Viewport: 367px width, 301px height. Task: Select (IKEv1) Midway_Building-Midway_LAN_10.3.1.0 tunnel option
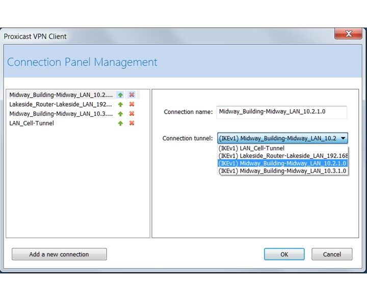pyautogui.click(x=282, y=171)
